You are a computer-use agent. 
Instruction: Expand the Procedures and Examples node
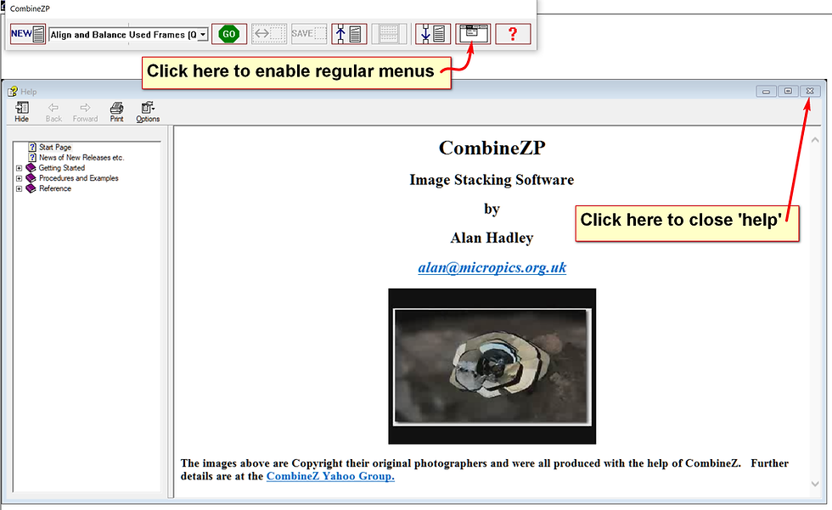(19, 179)
